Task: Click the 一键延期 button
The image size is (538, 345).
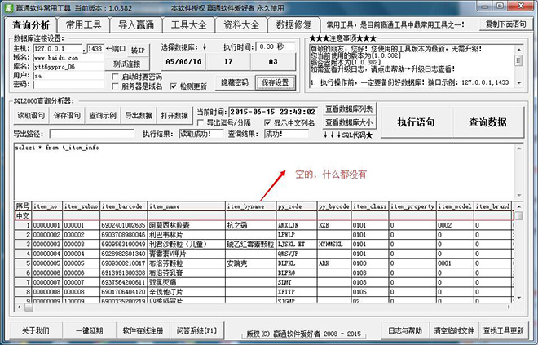Action: click(90, 330)
